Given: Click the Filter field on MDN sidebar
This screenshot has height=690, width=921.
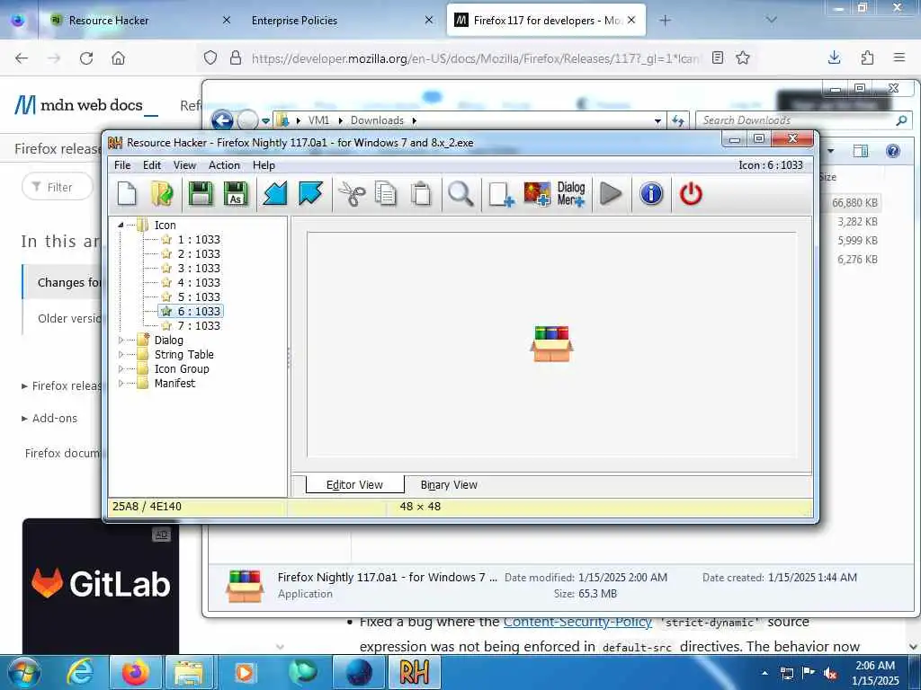Looking at the screenshot, I should click(x=58, y=187).
